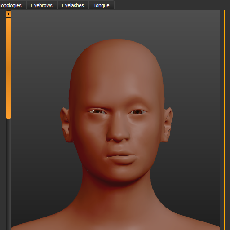Click the empty viewport background beside the head

click(x=37, y=75)
